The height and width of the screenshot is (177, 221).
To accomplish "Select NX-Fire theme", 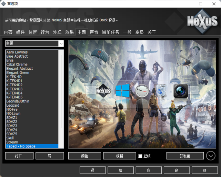I will [x=32, y=109].
